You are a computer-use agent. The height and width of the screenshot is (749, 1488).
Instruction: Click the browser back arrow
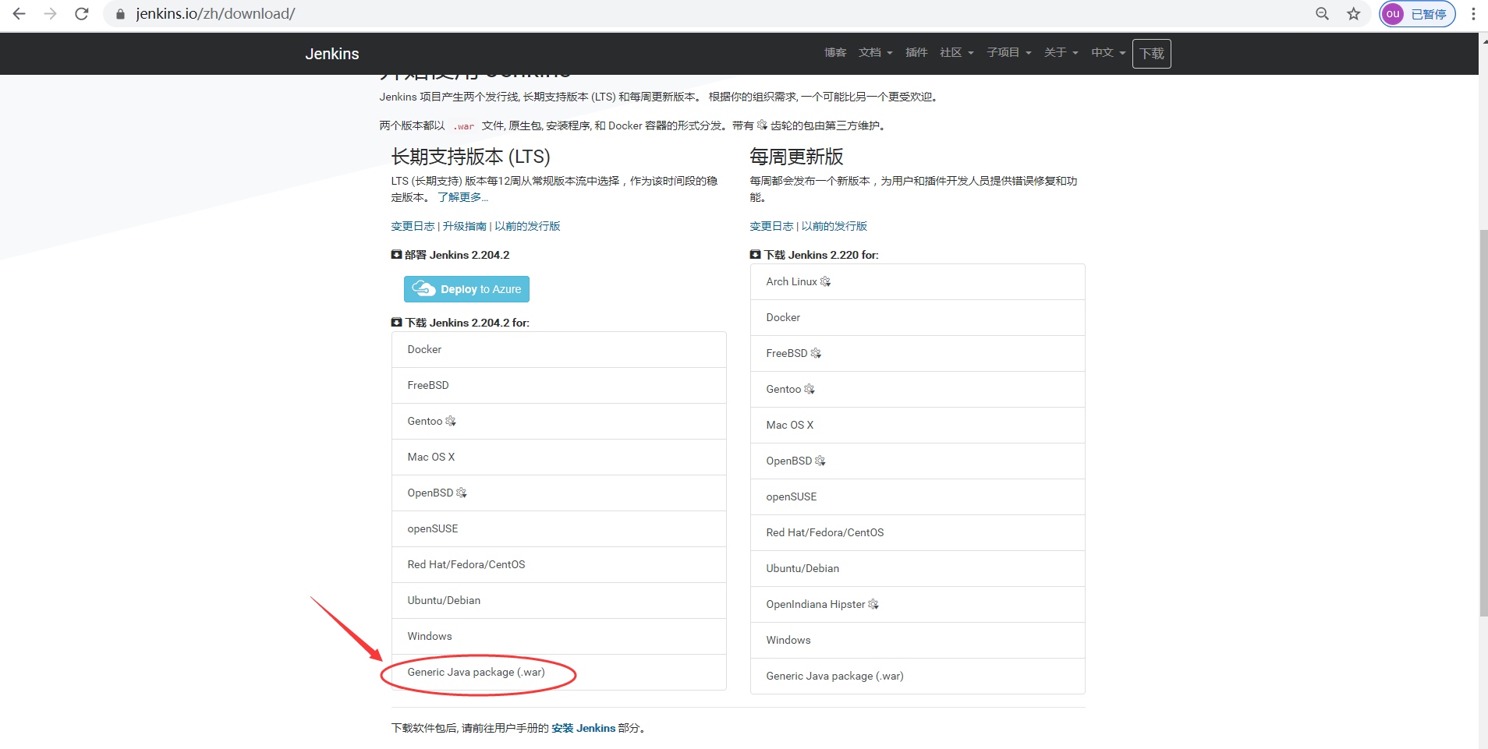[19, 14]
